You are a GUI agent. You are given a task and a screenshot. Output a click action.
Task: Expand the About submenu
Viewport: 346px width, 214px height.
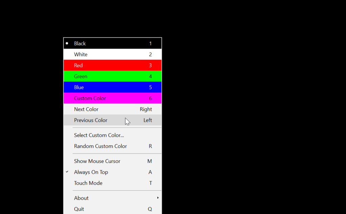coord(113,198)
